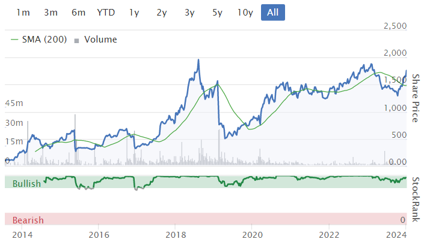
Task: Click the tall volume spike near 2019
Action: 219,147
